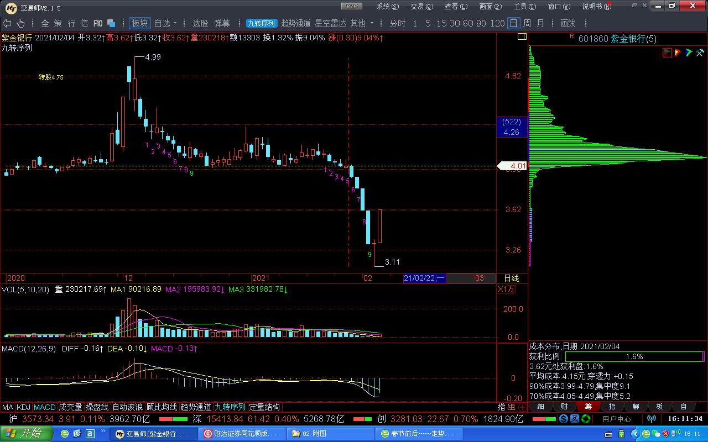Open the 画面(E) menu
Image resolution: width=708 pixels, height=442 pixels.
490,7
